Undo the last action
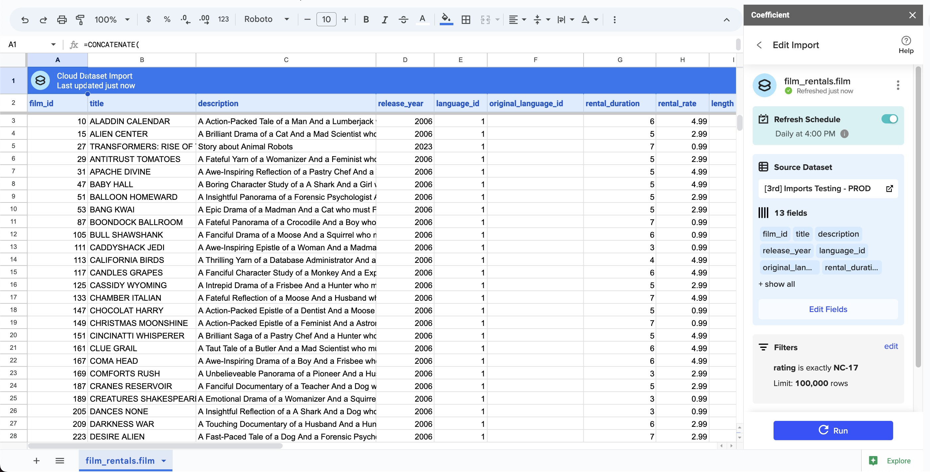930x472 pixels. [25, 20]
